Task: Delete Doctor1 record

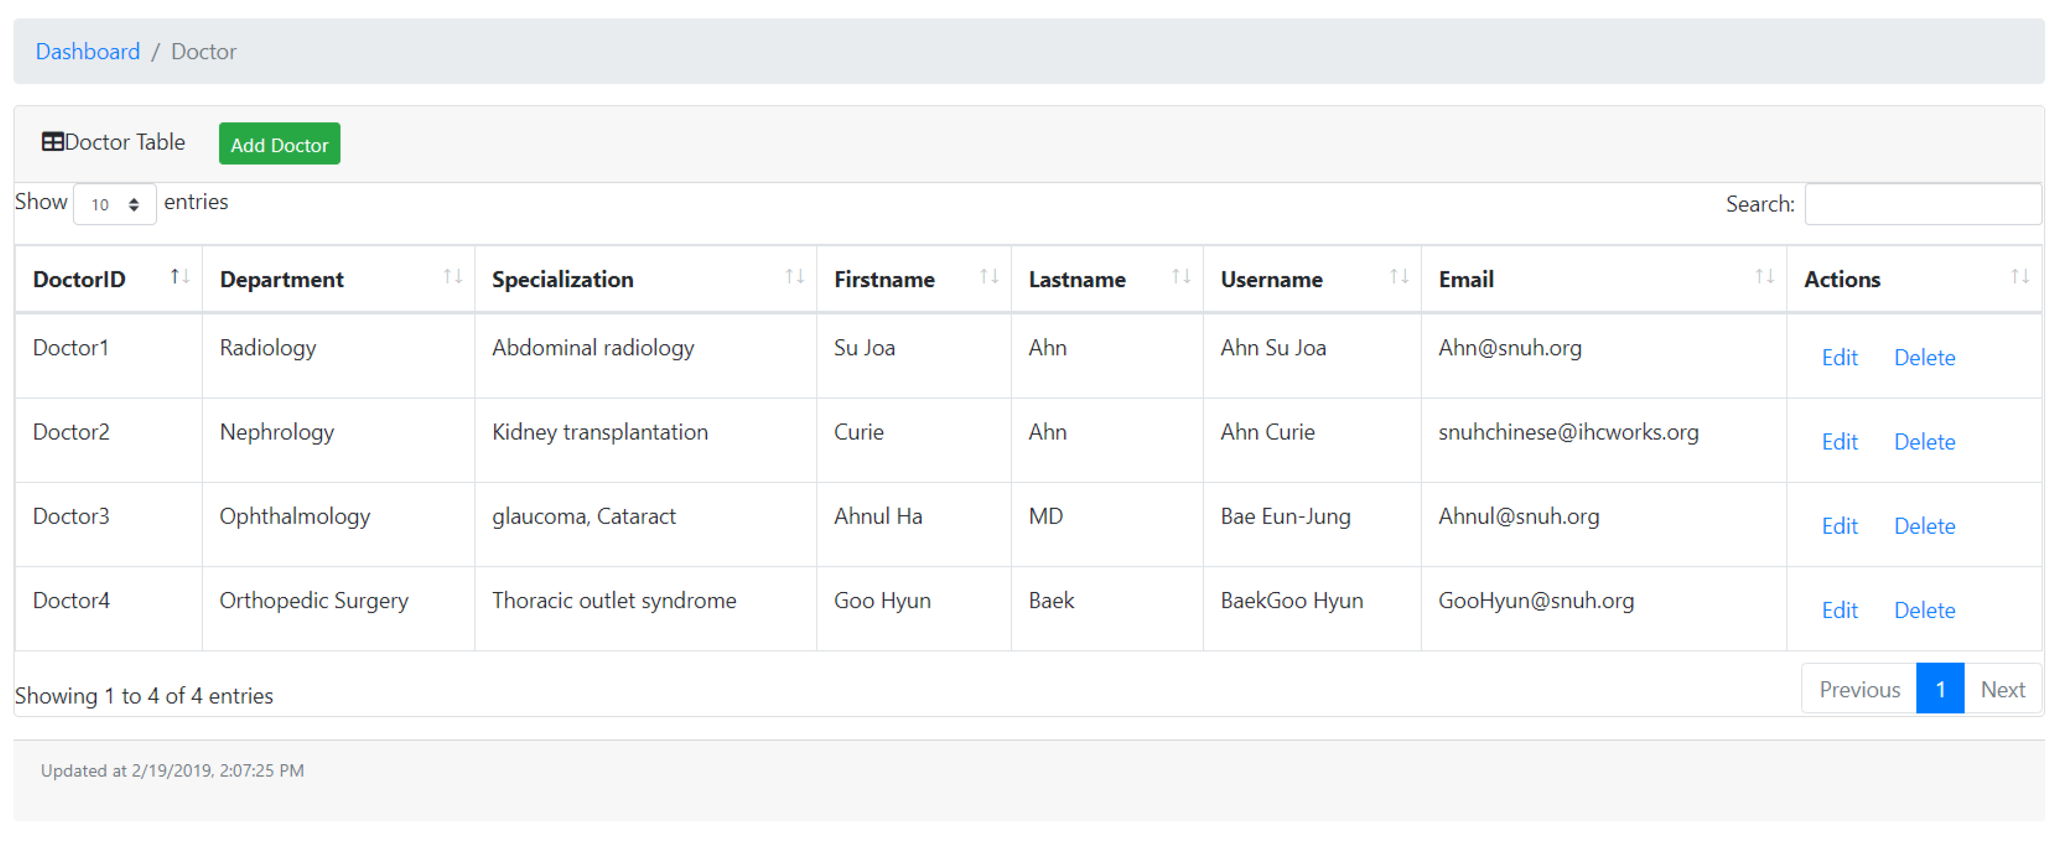Action: 1924,358
